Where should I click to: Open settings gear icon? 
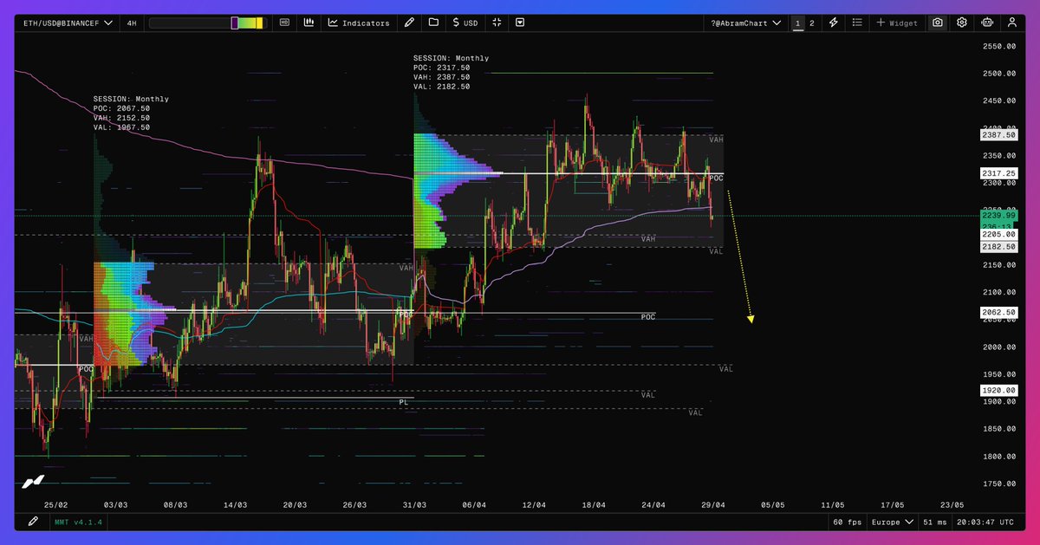coord(962,23)
